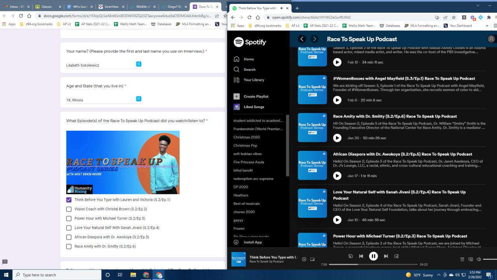Image resolution: width=497 pixels, height=280 pixels.
Task: Show hidden system tray icons
Action: (438, 275)
